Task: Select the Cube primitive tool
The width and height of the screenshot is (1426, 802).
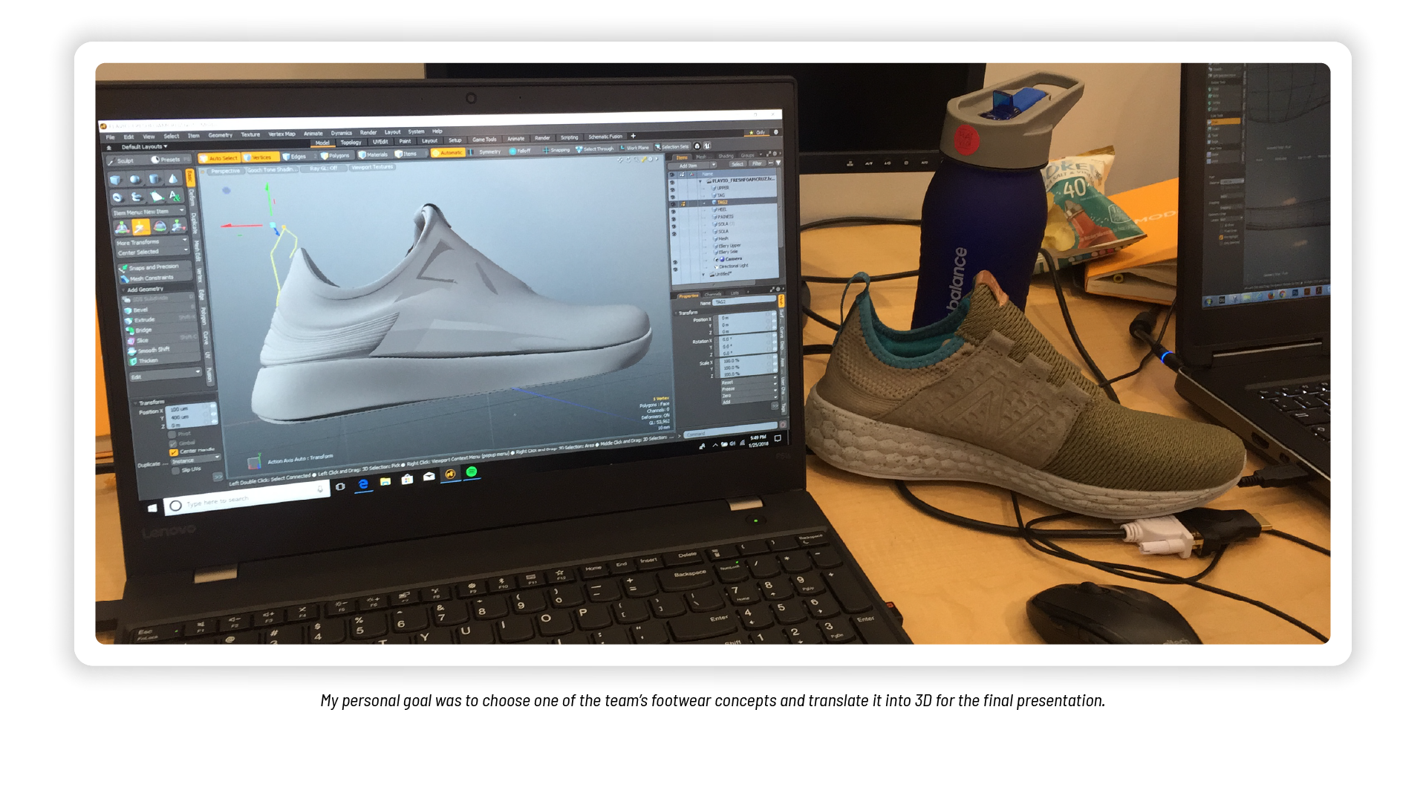Action: [116, 180]
